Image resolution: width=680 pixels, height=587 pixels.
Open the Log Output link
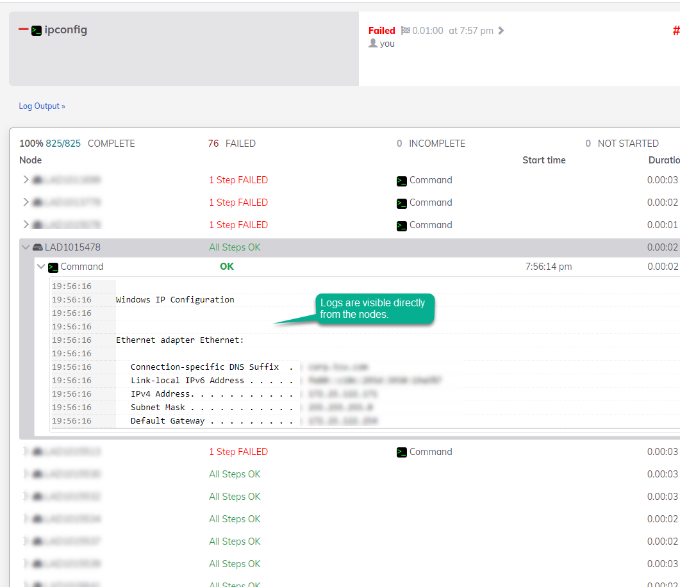[x=42, y=106]
